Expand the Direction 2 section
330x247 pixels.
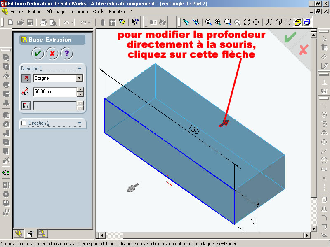click(80, 123)
